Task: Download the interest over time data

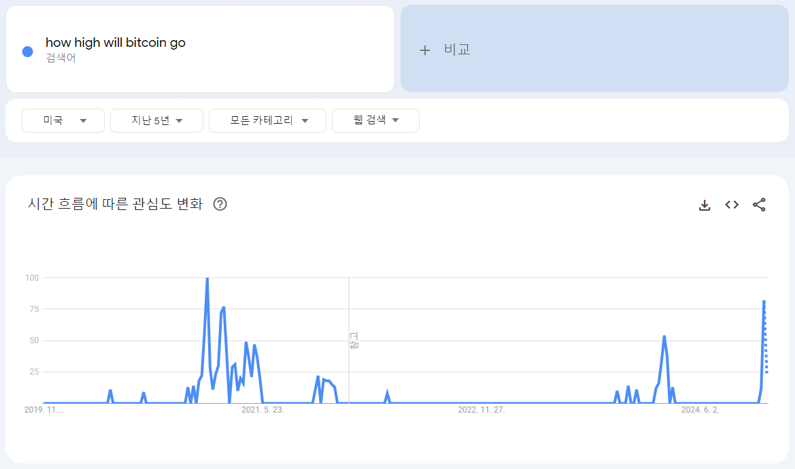Action: (x=705, y=205)
